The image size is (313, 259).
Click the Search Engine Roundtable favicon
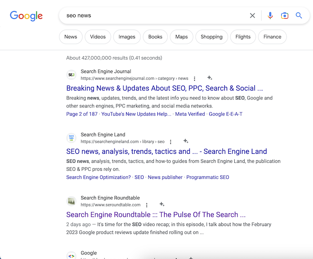tap(71, 201)
